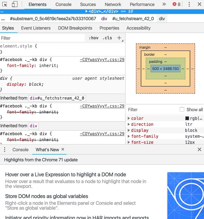Expand the font-family computed property

coord(129,136)
